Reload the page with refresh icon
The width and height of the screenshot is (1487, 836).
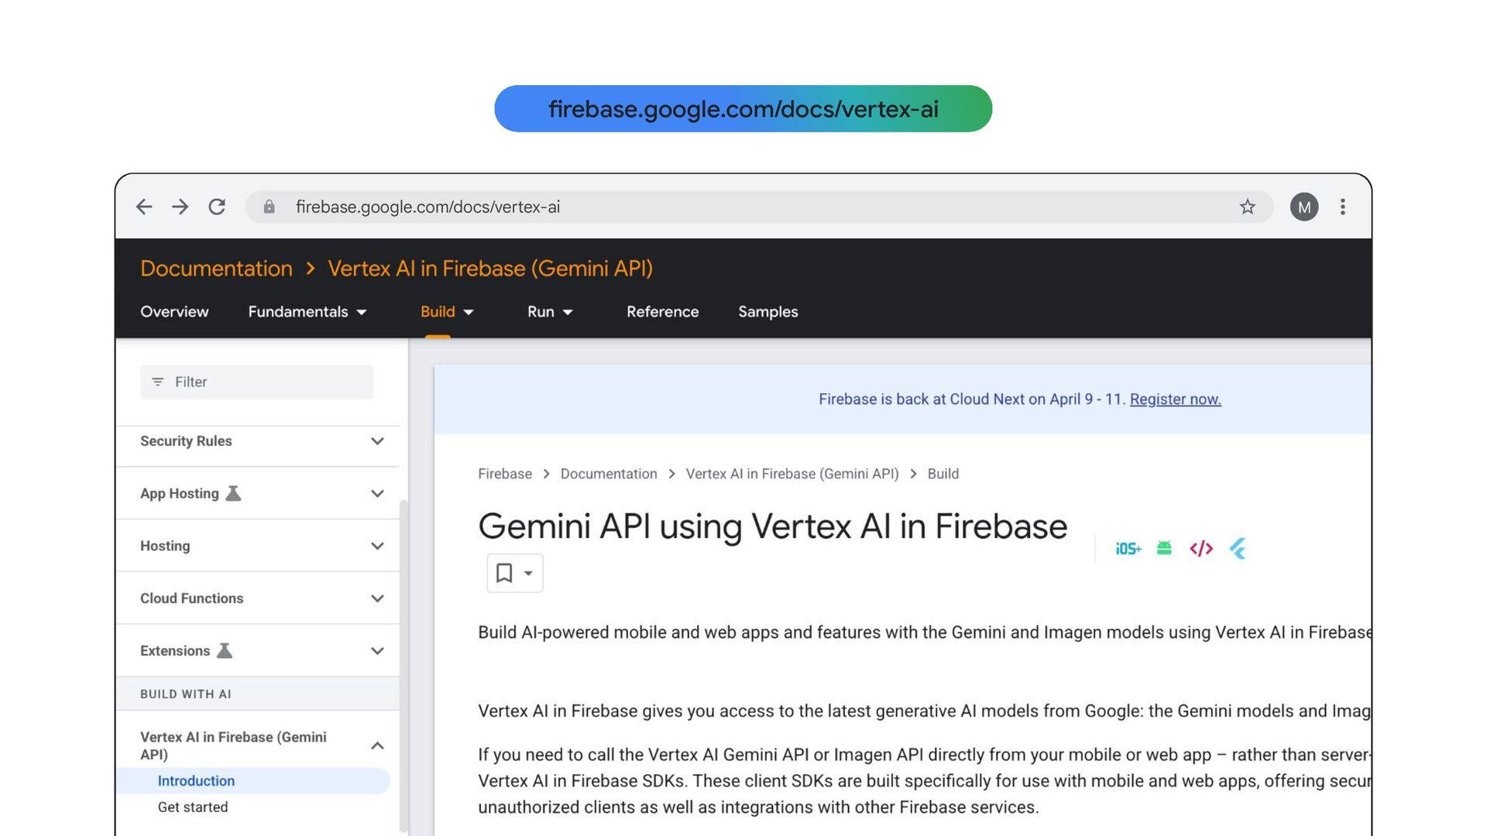point(217,207)
